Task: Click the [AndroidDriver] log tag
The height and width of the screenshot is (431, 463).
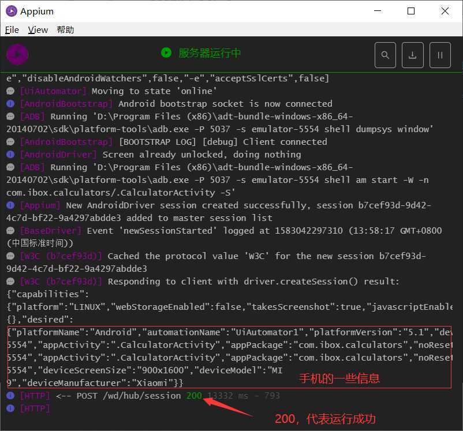Action: [x=58, y=155]
